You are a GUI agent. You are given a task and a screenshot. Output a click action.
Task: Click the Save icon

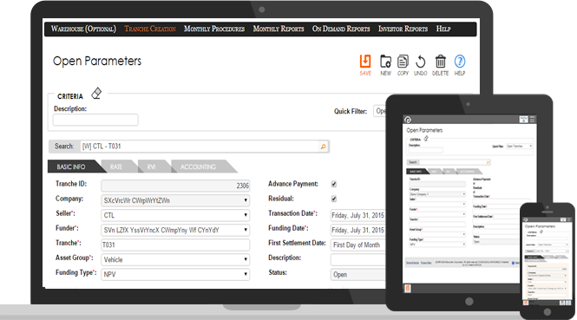point(365,65)
